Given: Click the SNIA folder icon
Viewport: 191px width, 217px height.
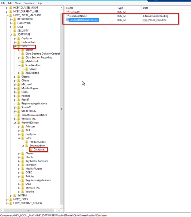Looking at the screenshot, I should coord(23,184).
